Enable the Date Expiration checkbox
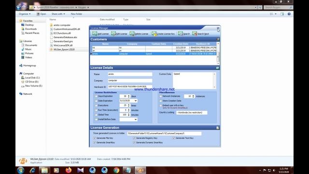The width and height of the screenshot is (309, 174). [x=96, y=101]
